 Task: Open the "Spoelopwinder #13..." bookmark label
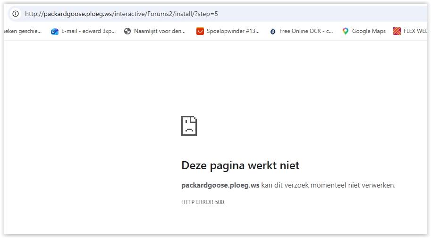[233, 32]
